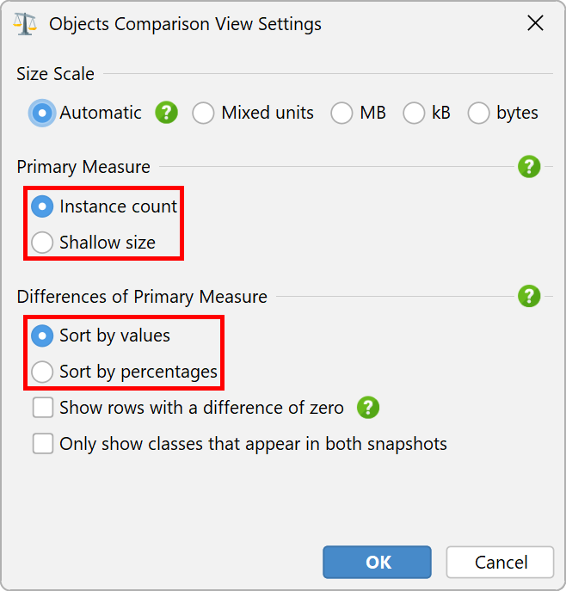This screenshot has height=591, width=566.
Task: Open help for Differences of Primary Measure
Action: pos(529,296)
